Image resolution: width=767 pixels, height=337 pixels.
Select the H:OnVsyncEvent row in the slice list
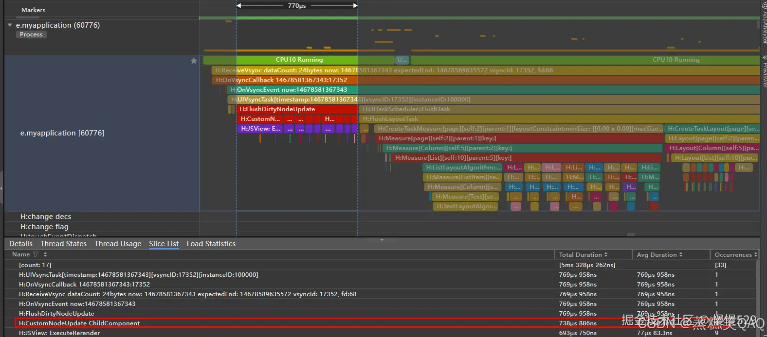[x=381, y=304]
